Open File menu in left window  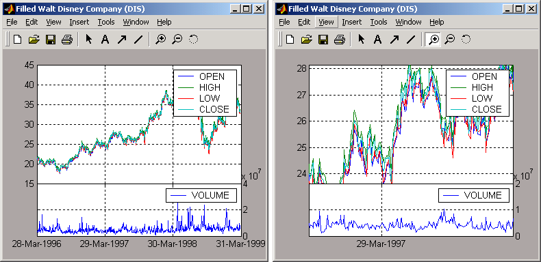[x=12, y=22]
